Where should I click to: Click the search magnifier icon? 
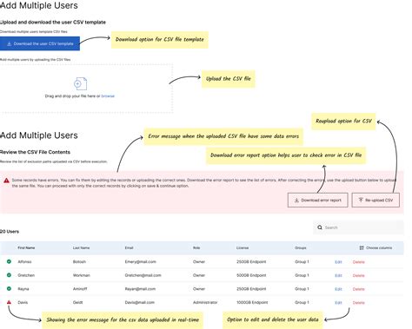(x=320, y=227)
